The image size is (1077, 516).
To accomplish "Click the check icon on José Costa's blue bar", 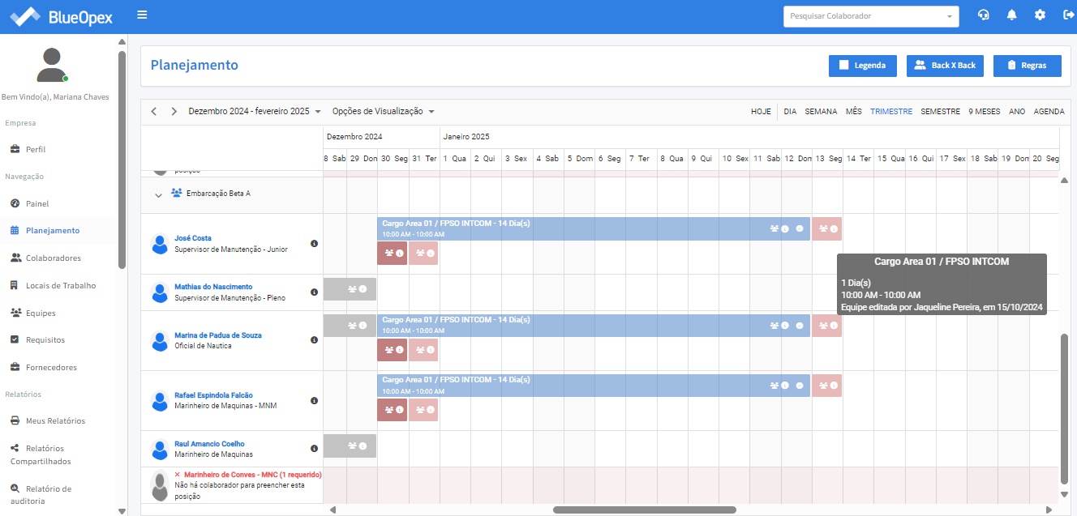I will point(800,228).
